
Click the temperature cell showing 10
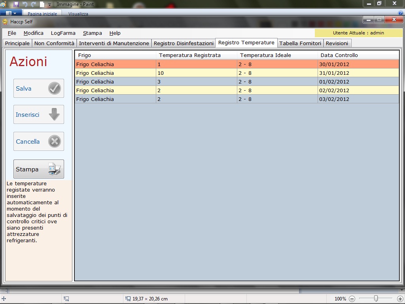coord(196,73)
